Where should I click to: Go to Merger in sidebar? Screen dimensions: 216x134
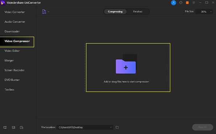click(x=9, y=61)
